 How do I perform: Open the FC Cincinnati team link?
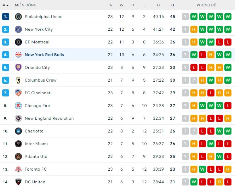click(38, 93)
